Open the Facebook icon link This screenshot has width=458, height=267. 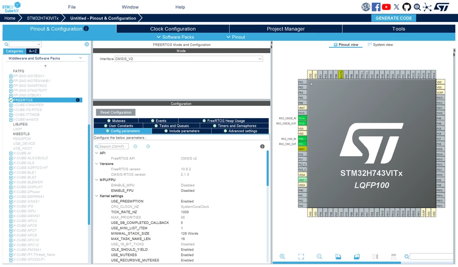pos(376,7)
